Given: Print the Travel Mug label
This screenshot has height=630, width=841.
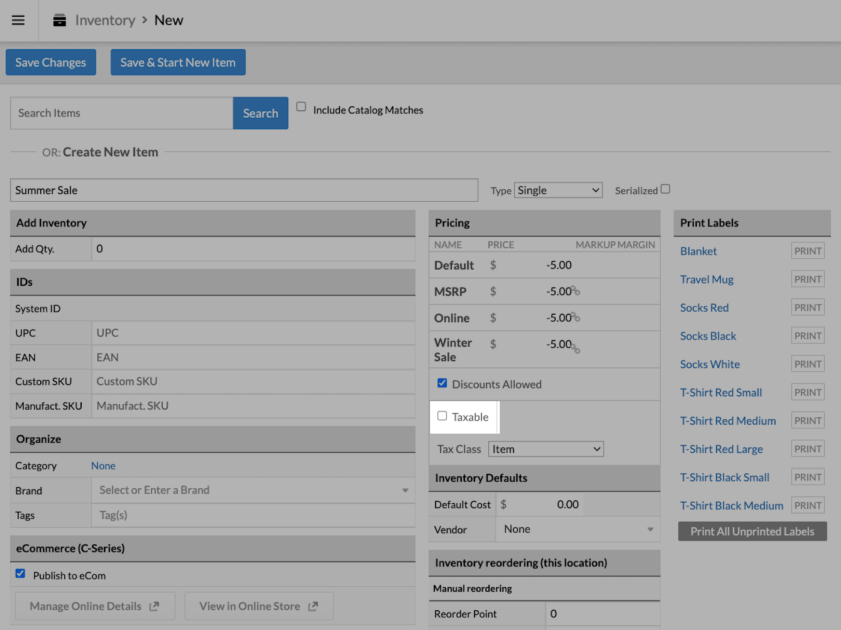Looking at the screenshot, I should pos(808,279).
